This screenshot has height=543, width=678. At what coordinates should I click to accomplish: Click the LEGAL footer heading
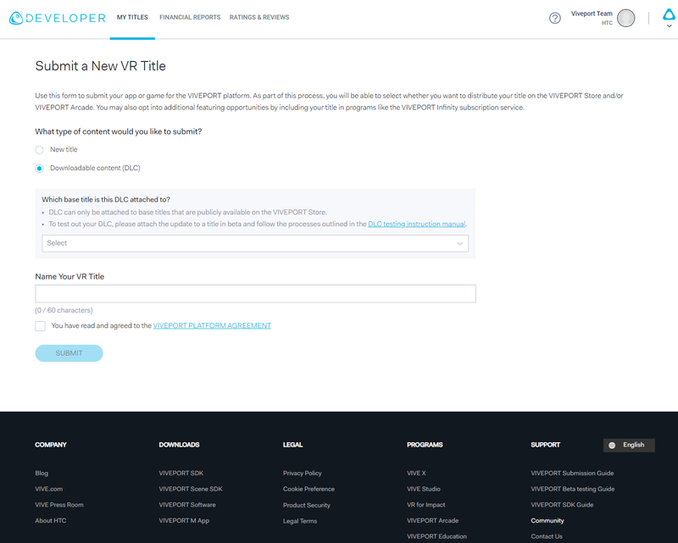point(292,445)
